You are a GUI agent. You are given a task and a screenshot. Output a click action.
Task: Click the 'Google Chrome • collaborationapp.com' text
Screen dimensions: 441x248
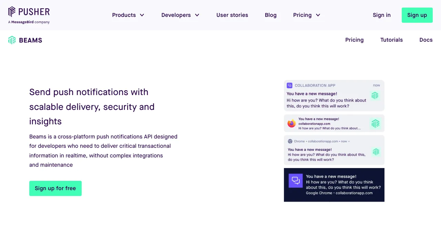(x=339, y=193)
